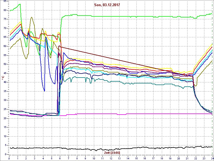Click the green dashed time cursor line
This screenshot has width=214, height=161.
212,77
